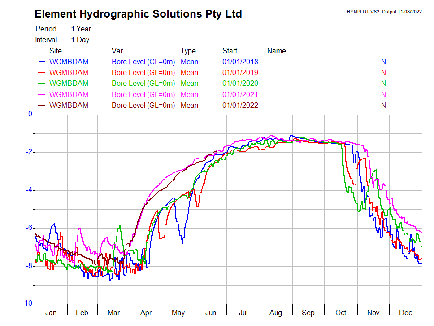Click the red legend line for 2019
This screenshot has width=434, height=326.
pyautogui.click(x=42, y=73)
